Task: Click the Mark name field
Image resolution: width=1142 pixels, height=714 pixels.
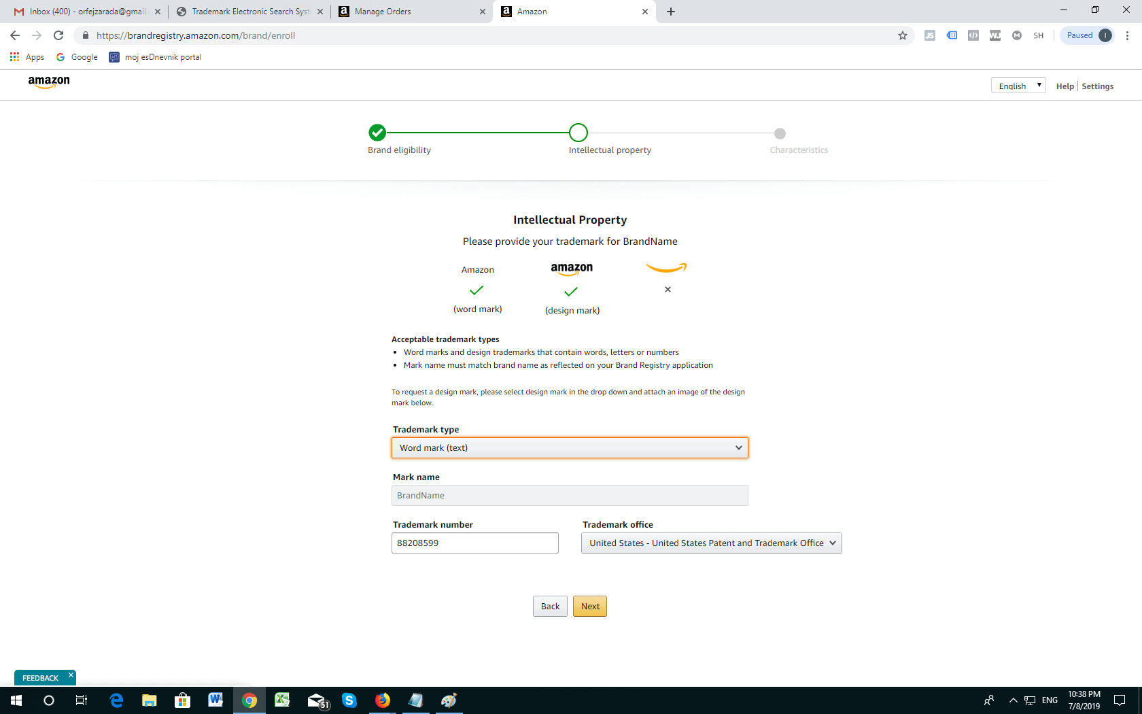Action: pos(570,496)
